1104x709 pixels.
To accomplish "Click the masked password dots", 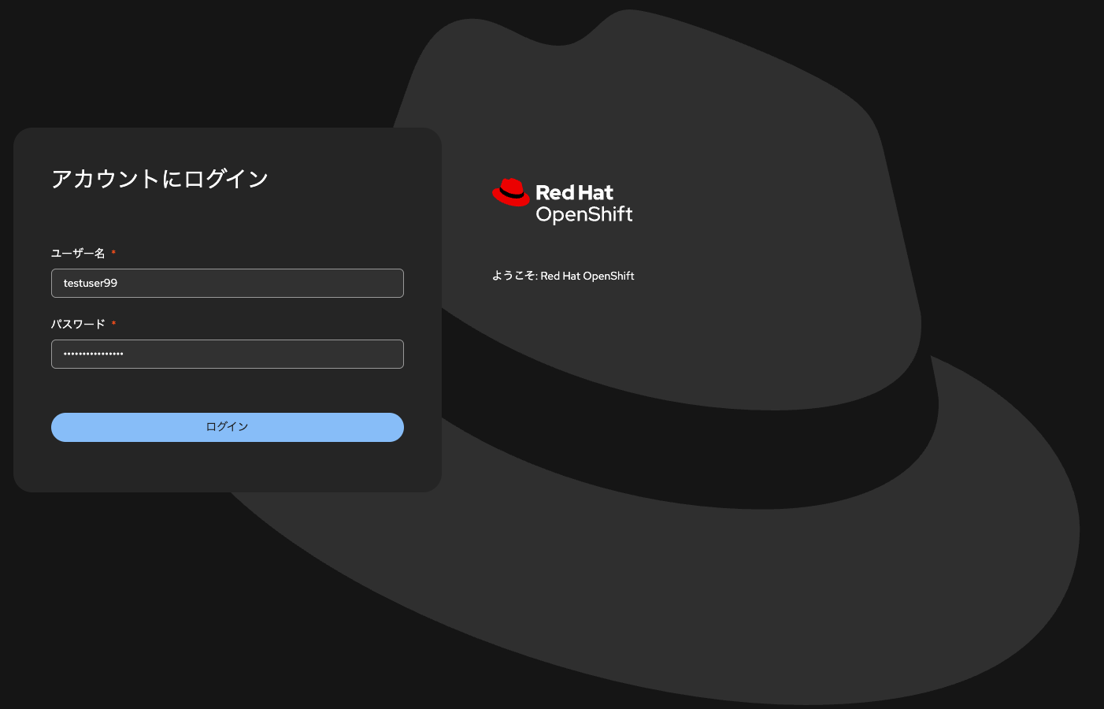I will (93, 354).
